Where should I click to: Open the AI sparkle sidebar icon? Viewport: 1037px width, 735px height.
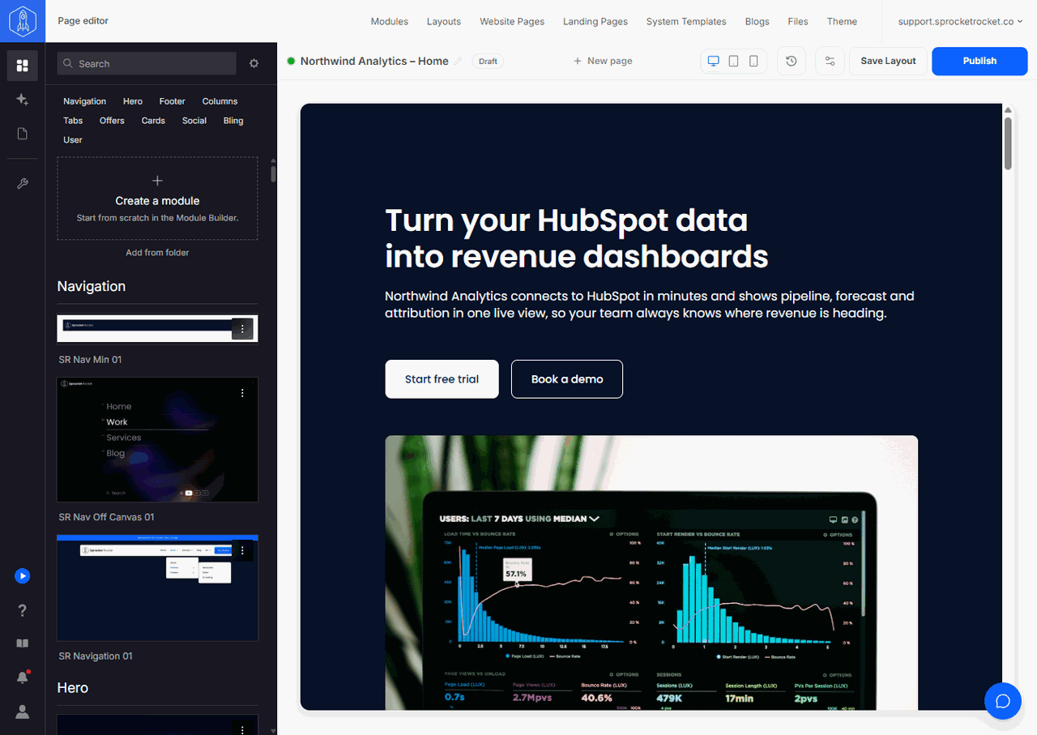pos(23,100)
